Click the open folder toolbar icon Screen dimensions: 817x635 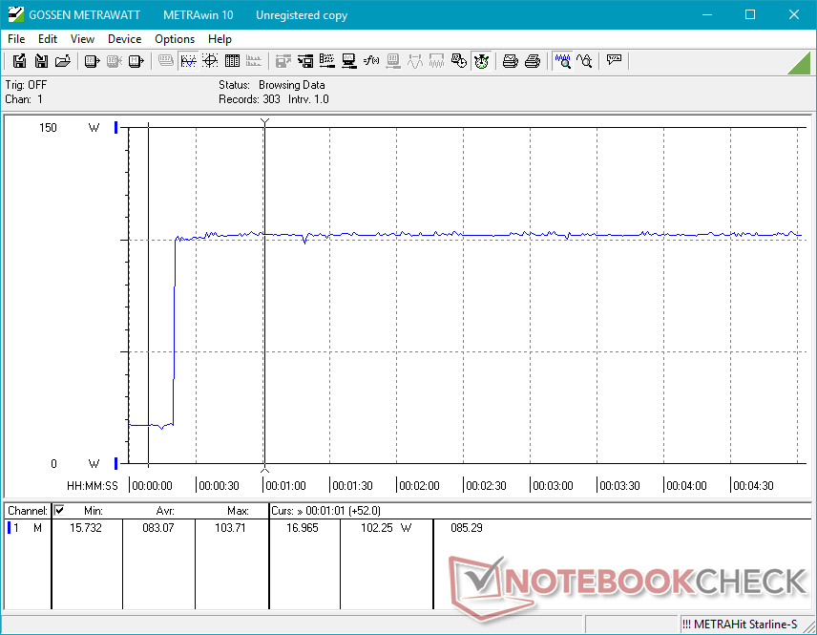point(63,61)
